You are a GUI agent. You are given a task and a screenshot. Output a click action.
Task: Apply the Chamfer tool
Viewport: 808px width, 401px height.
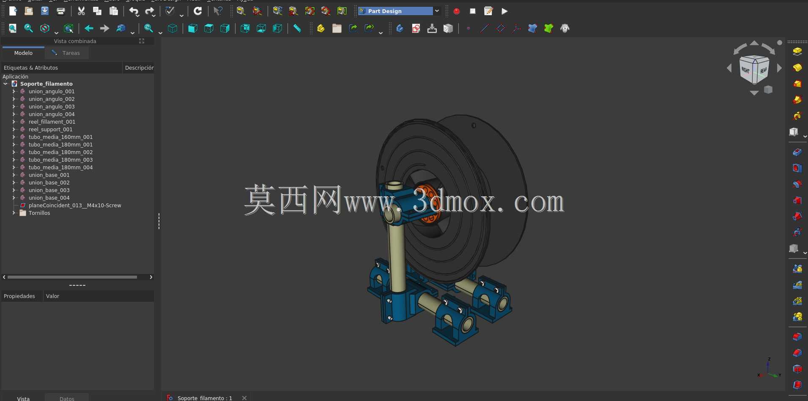pos(797,352)
